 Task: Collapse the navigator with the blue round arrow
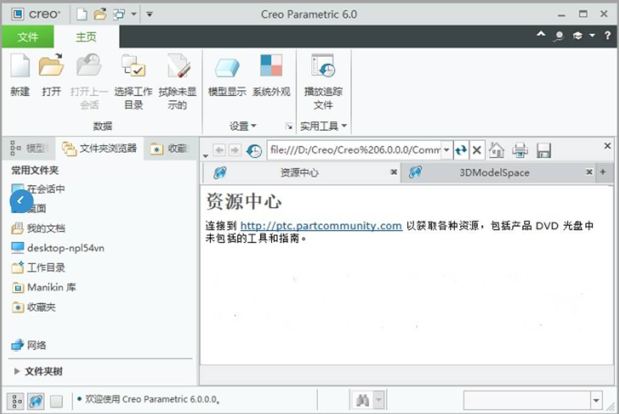click(21, 202)
